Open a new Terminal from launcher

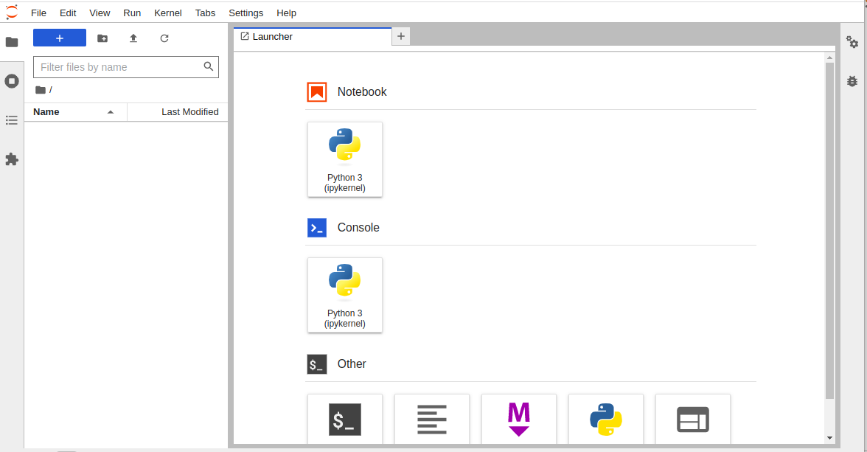click(345, 420)
